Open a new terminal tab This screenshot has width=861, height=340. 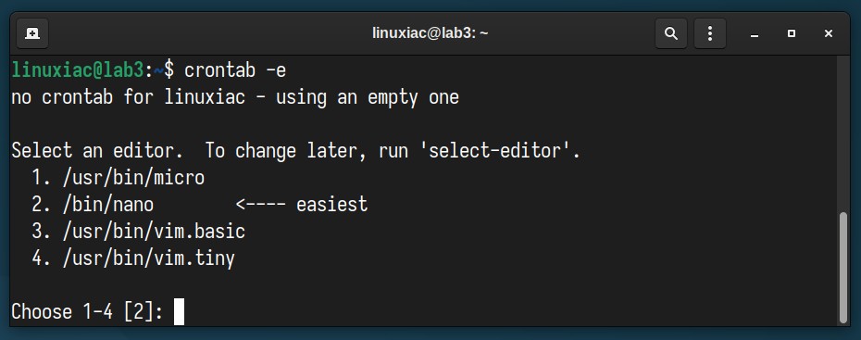[x=32, y=33]
